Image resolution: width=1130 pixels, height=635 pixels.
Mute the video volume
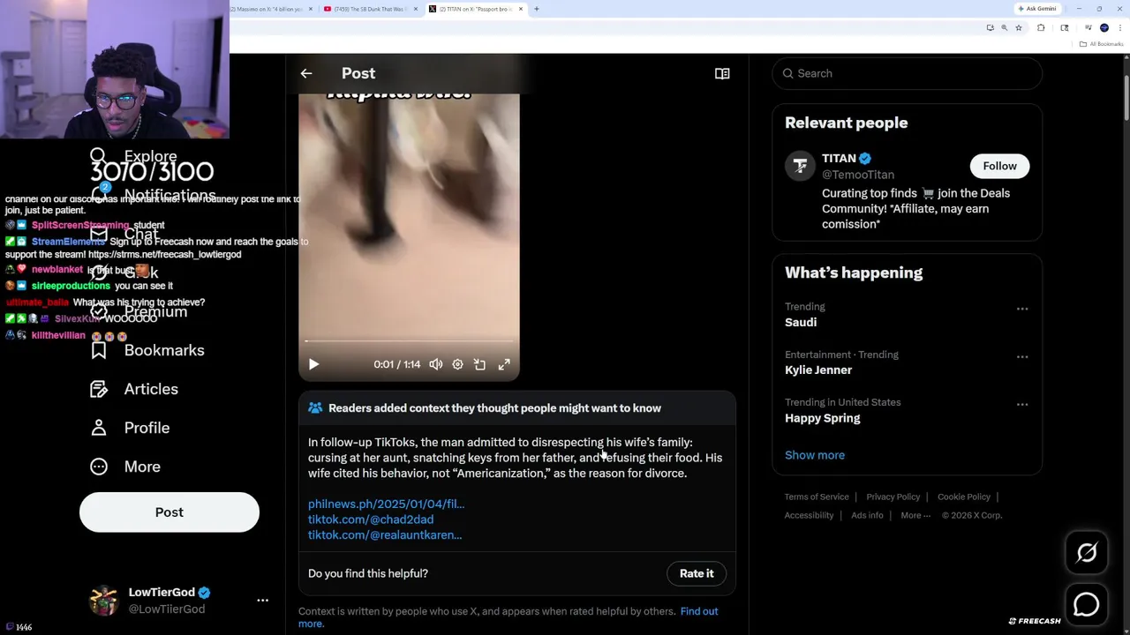click(436, 364)
